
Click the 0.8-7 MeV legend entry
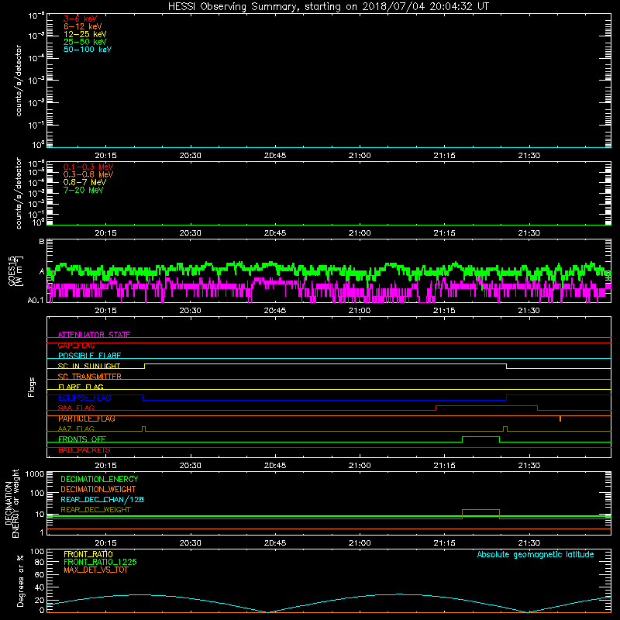[x=85, y=182]
